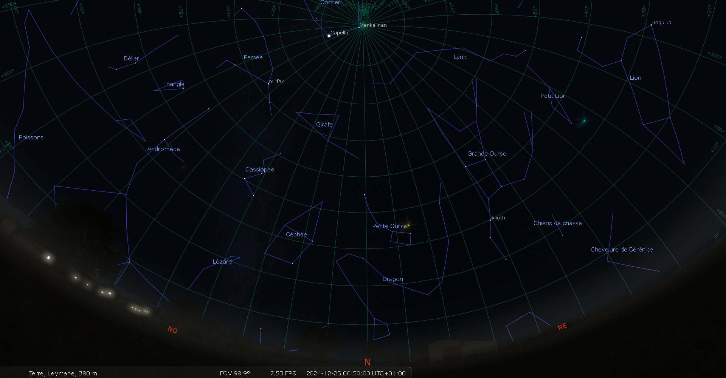Select the Petit Lion constellation label

[x=553, y=96]
